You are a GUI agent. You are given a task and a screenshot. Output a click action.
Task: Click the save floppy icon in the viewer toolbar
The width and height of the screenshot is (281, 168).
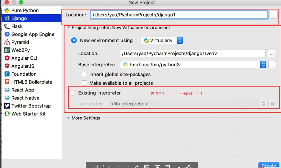(x=147, y=167)
